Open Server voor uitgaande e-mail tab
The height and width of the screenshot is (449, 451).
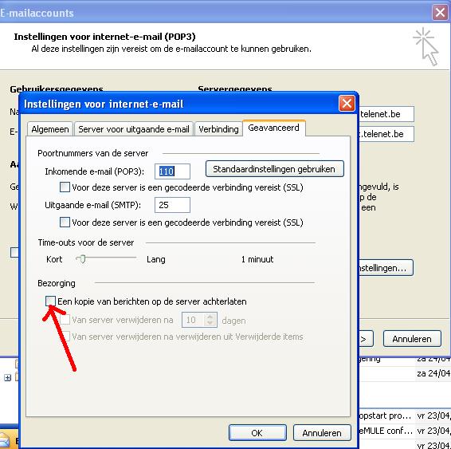point(134,129)
